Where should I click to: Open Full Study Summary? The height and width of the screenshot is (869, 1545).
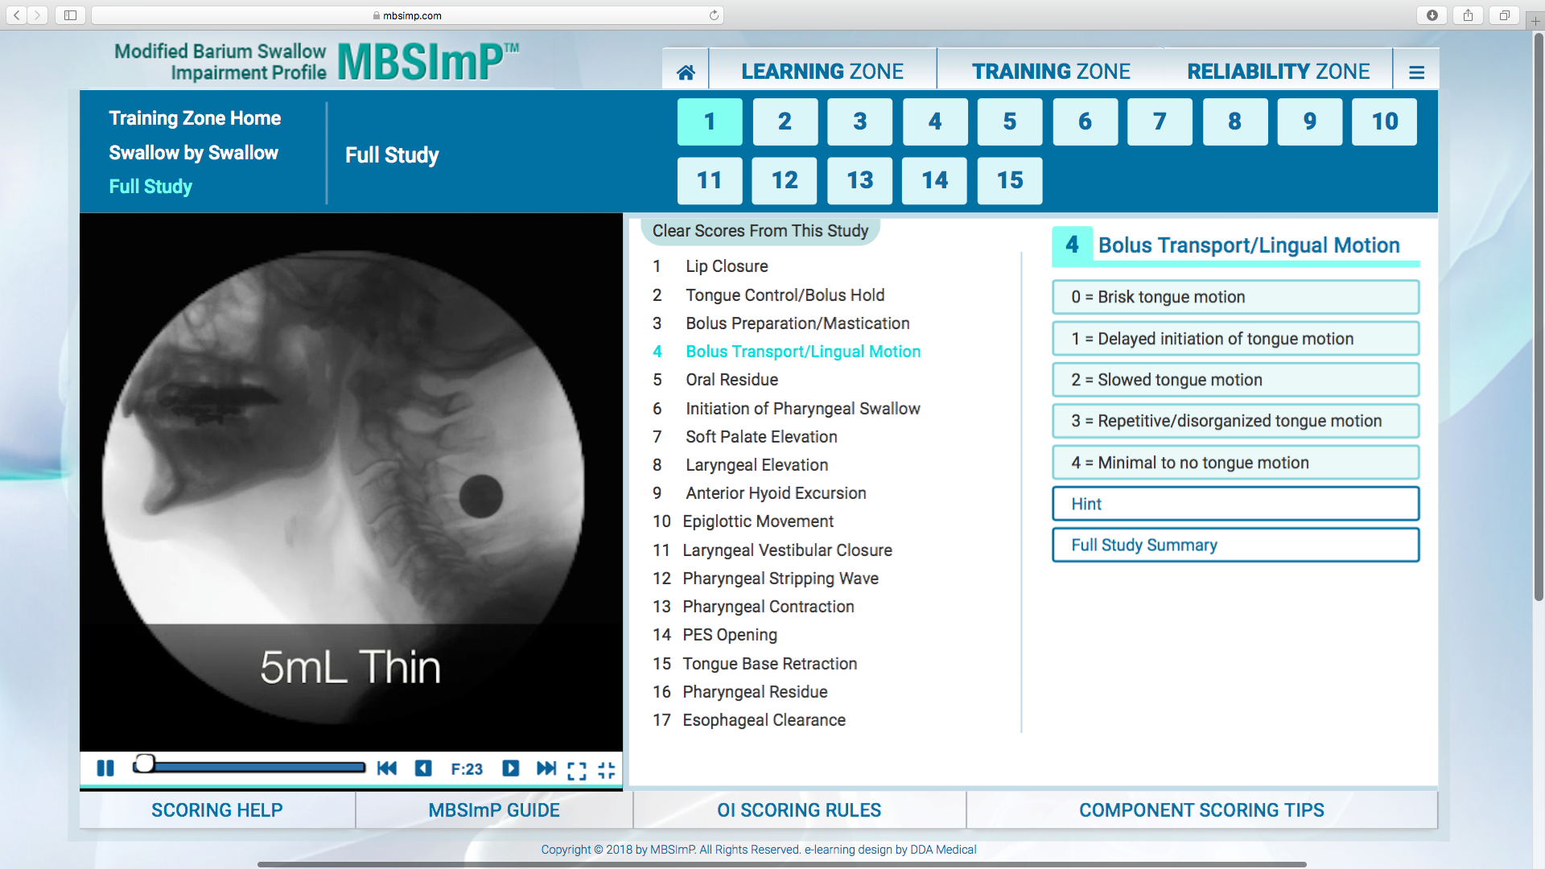click(x=1235, y=545)
